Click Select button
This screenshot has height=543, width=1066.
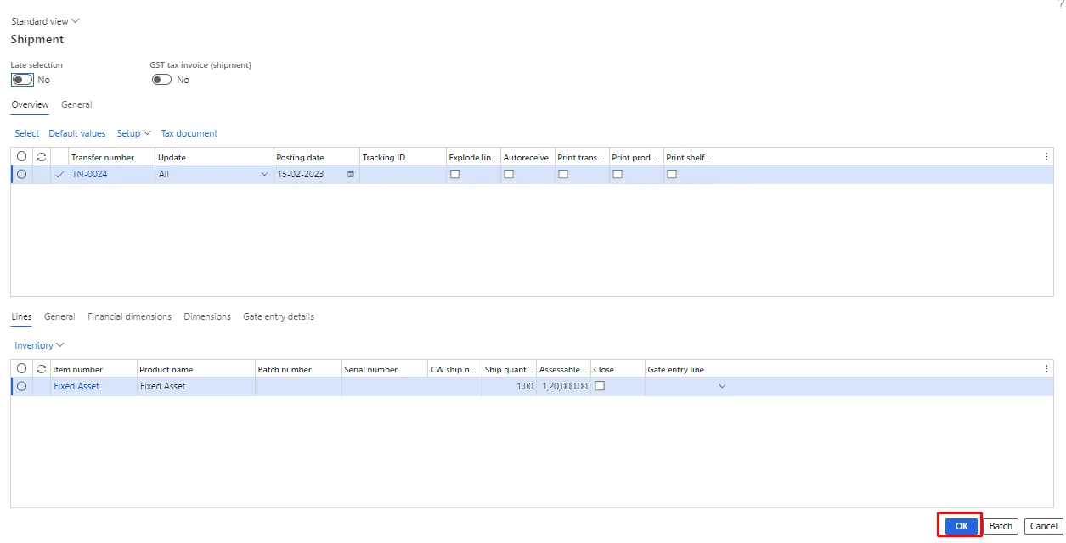coord(26,133)
